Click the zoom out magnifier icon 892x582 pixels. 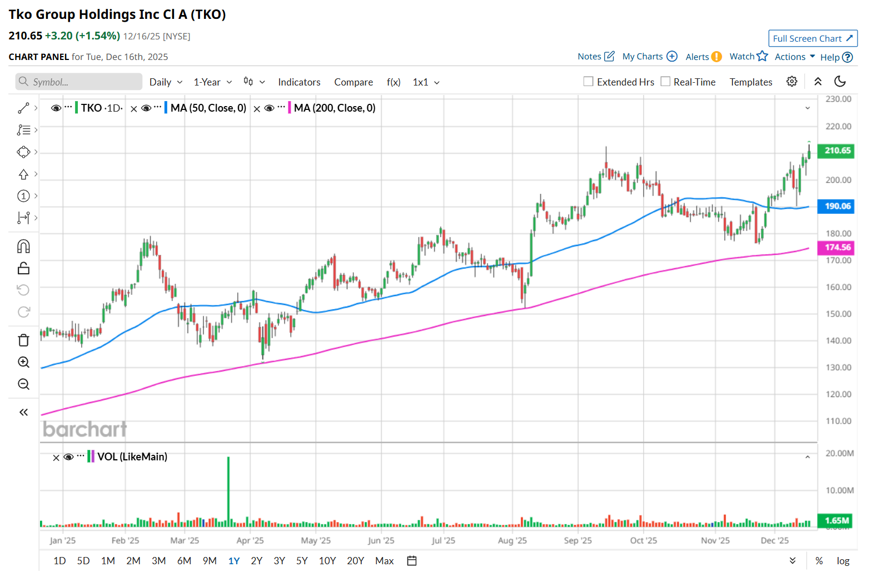23,384
